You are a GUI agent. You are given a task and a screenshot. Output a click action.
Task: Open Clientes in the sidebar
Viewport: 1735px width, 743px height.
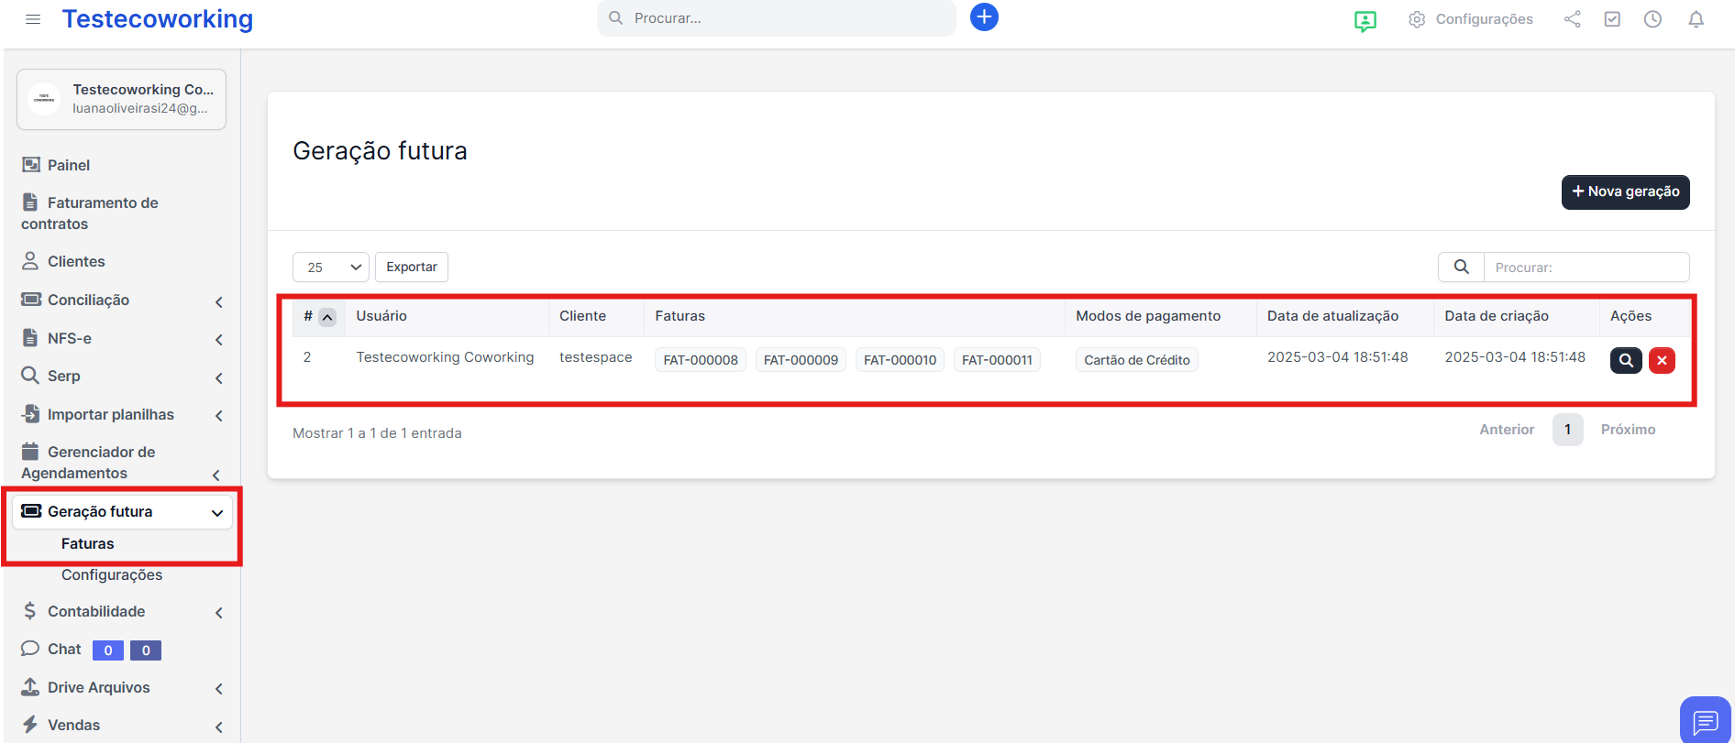click(76, 262)
